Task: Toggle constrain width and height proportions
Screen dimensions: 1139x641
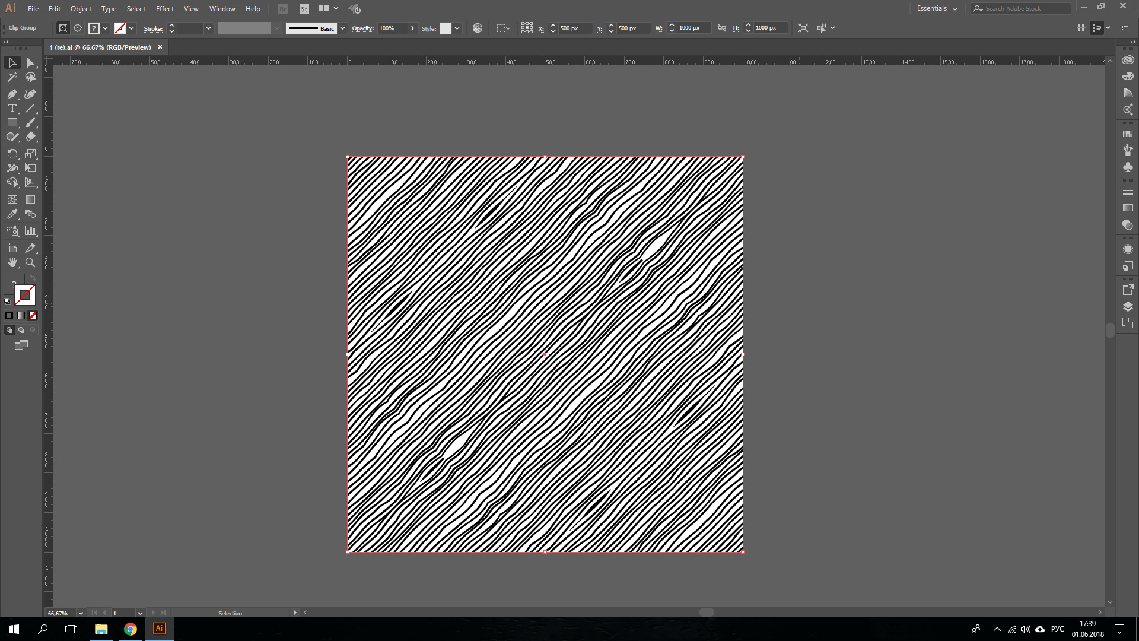Action: tap(722, 28)
